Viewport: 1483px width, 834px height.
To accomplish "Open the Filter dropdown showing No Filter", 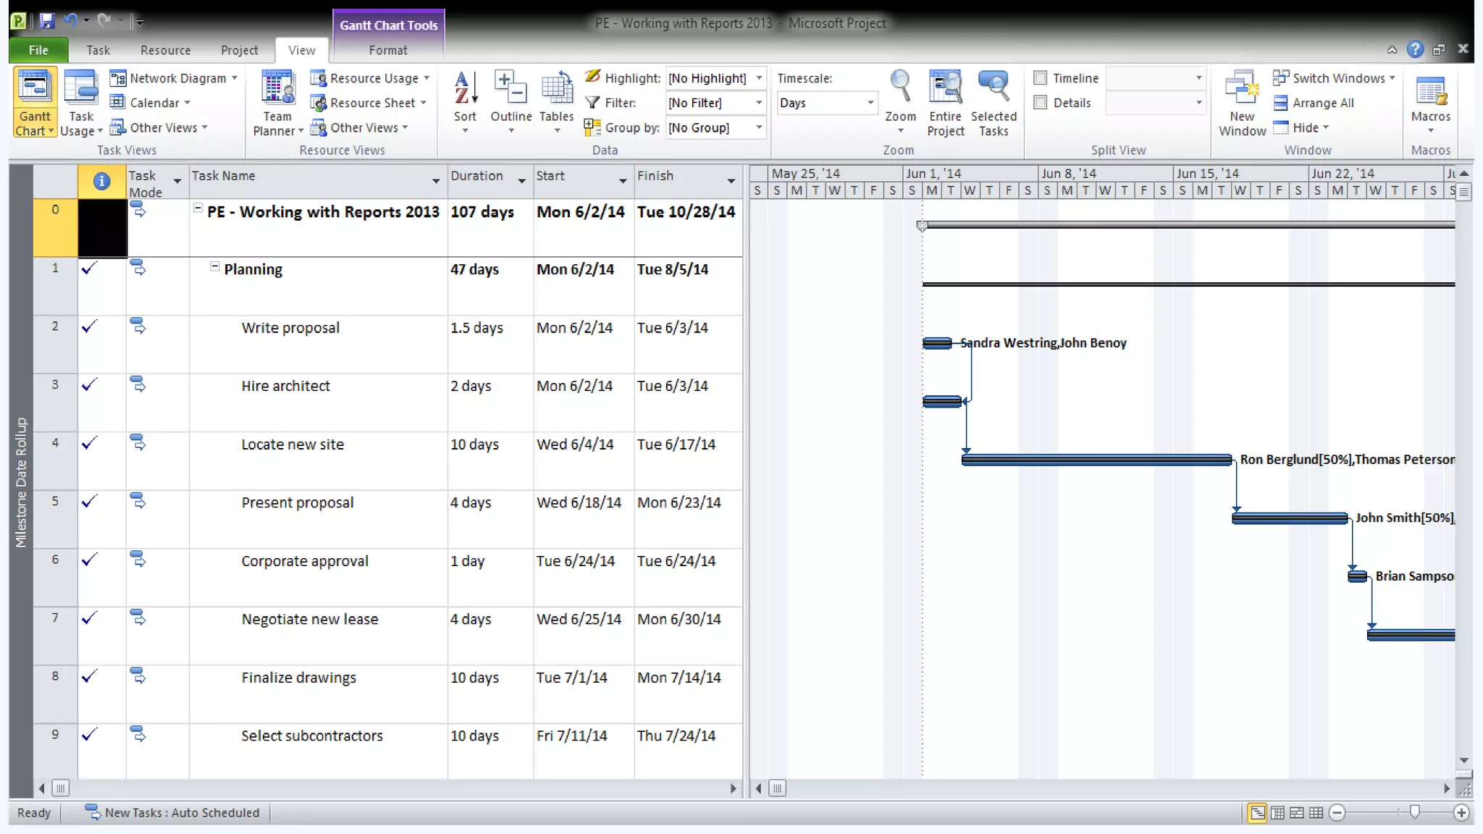I will pos(758,103).
